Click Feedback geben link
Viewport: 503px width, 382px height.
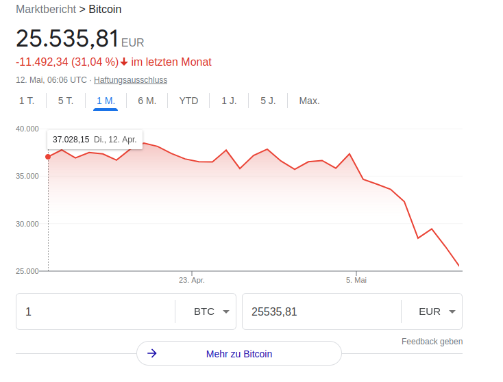click(432, 342)
